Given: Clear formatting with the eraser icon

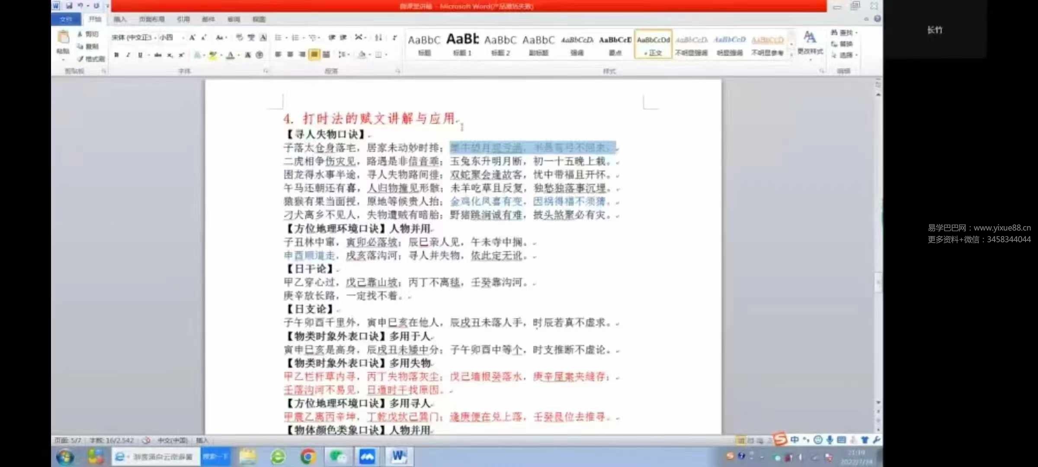Looking at the screenshot, I should (x=263, y=38).
